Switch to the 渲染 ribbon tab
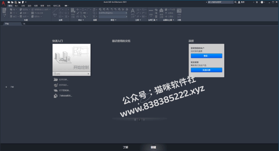Screen dimensions: 279x151 pos(29,6)
